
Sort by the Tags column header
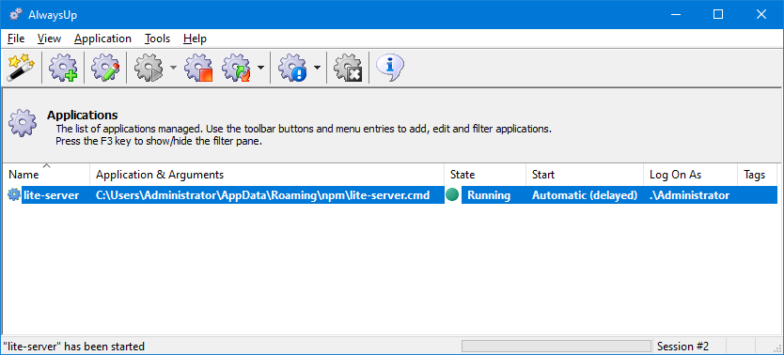(x=757, y=175)
